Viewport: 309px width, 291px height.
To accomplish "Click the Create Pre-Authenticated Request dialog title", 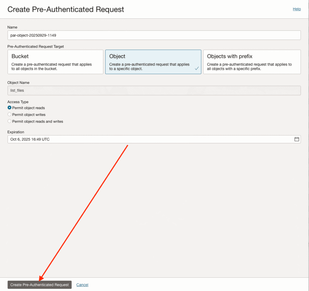I will coord(65,9).
